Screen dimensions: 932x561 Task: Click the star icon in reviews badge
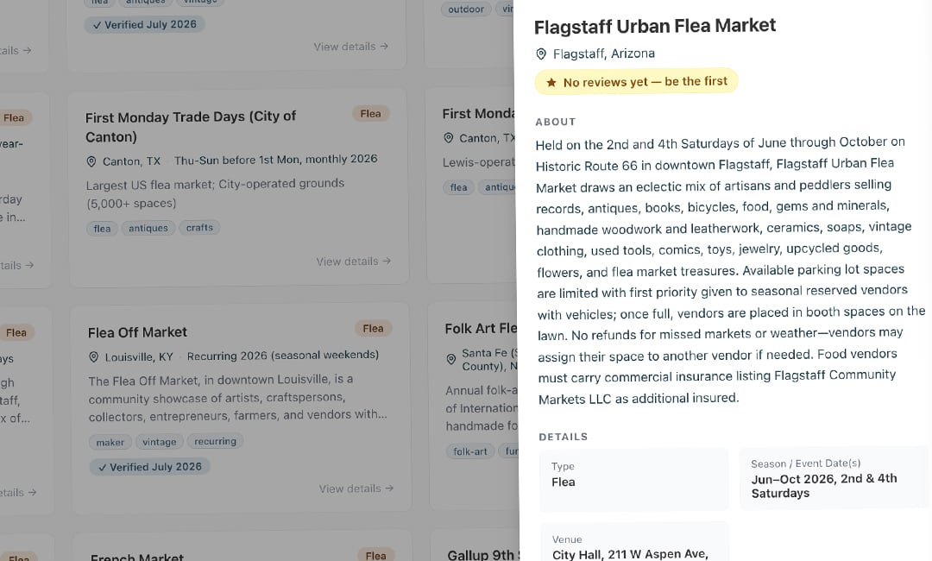point(551,83)
